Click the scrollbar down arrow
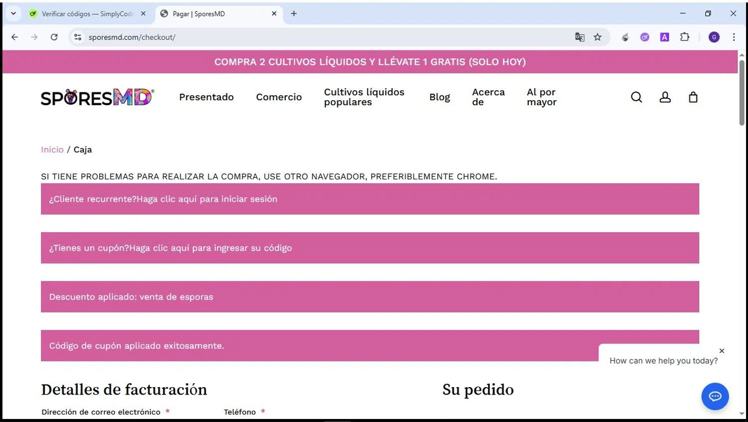Screen dimensions: 748x422 pyautogui.click(x=742, y=414)
